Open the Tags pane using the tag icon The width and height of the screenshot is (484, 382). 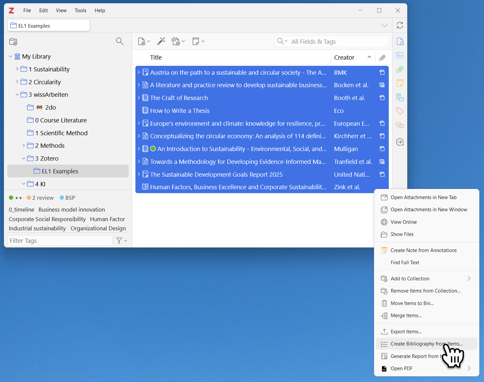pyautogui.click(x=400, y=111)
